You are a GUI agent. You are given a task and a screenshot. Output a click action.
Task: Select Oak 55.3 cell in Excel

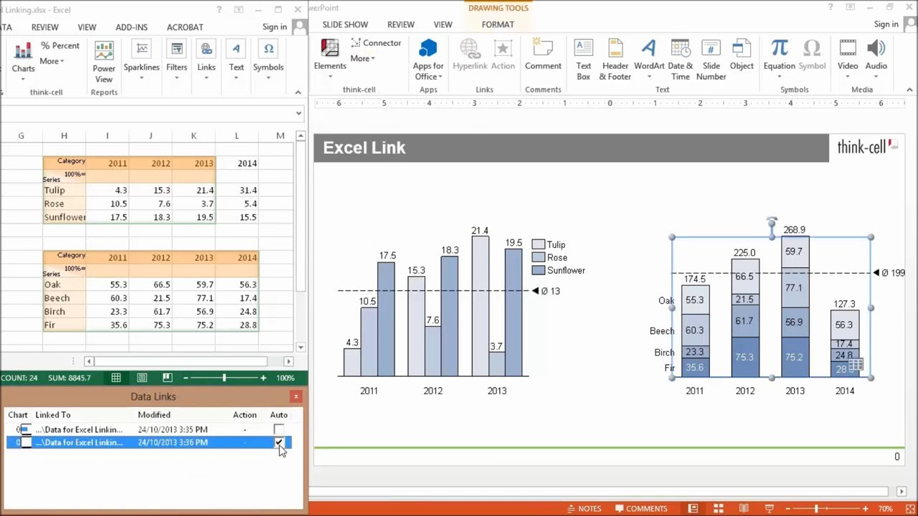[x=108, y=285]
